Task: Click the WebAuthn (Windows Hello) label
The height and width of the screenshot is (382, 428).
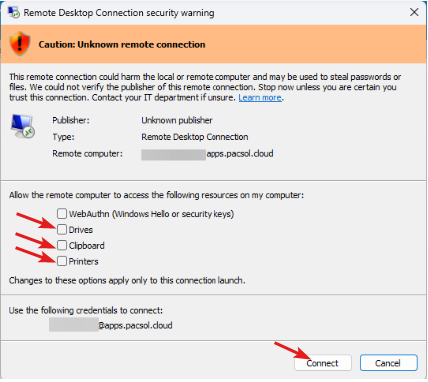Action: pyautogui.click(x=152, y=214)
